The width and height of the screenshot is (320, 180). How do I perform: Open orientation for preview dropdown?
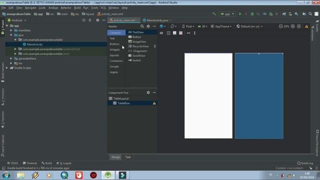point(173,26)
